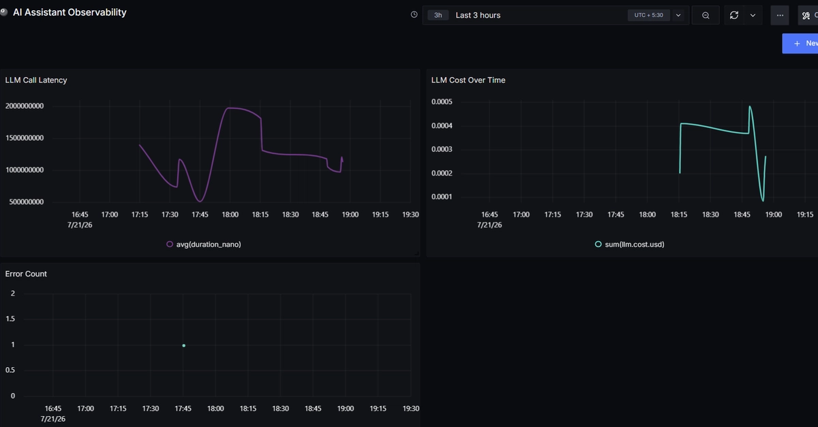Click the LLM Cost Over Time panel title
The height and width of the screenshot is (427, 818).
(x=468, y=80)
